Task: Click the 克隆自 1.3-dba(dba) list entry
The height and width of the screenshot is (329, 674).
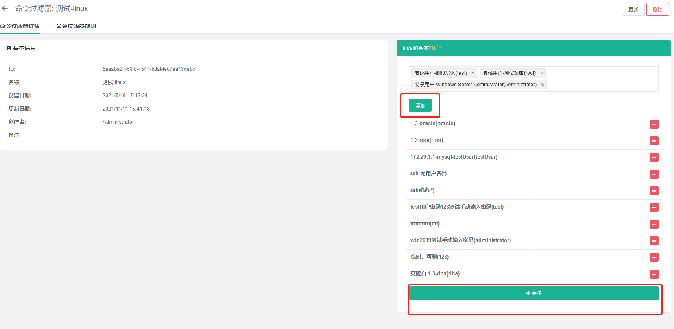Action: (435, 274)
